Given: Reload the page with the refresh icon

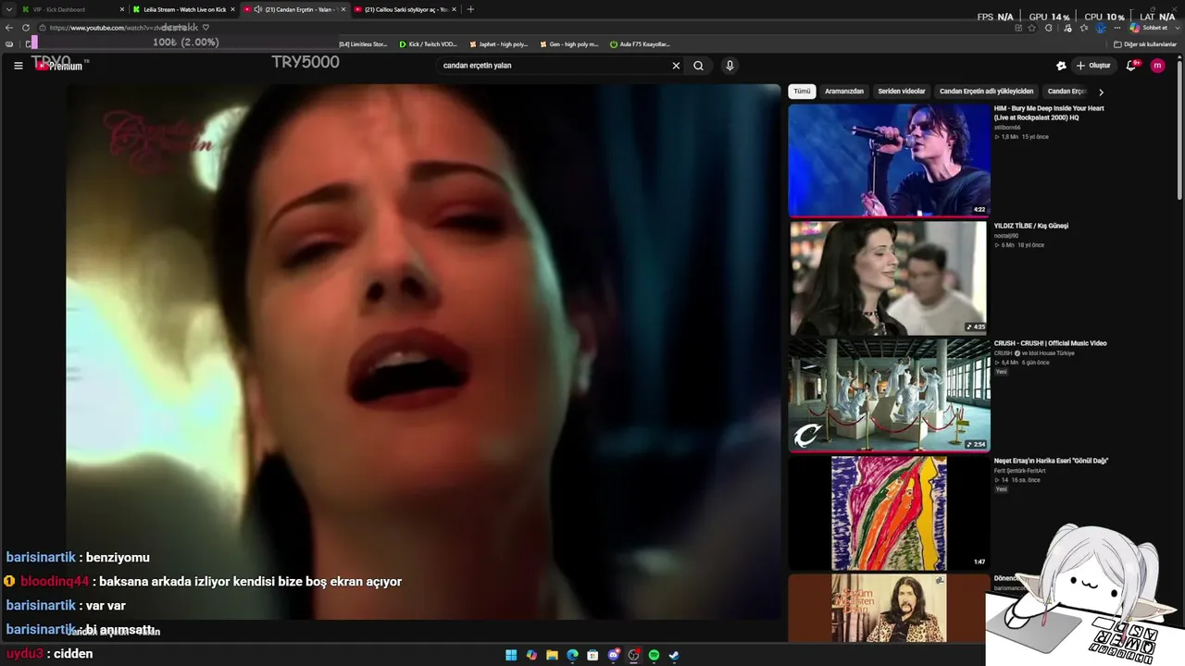Looking at the screenshot, I should (26, 28).
